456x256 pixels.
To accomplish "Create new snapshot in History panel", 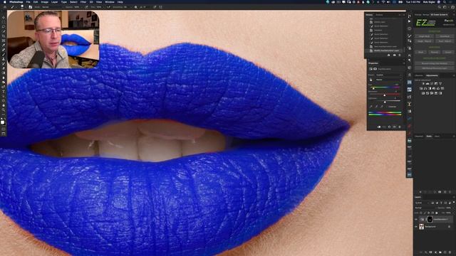I will pos(394,55).
